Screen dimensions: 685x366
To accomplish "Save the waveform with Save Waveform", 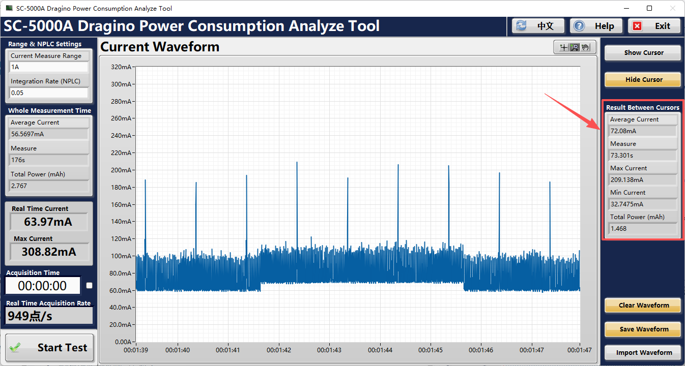I will tap(643, 329).
